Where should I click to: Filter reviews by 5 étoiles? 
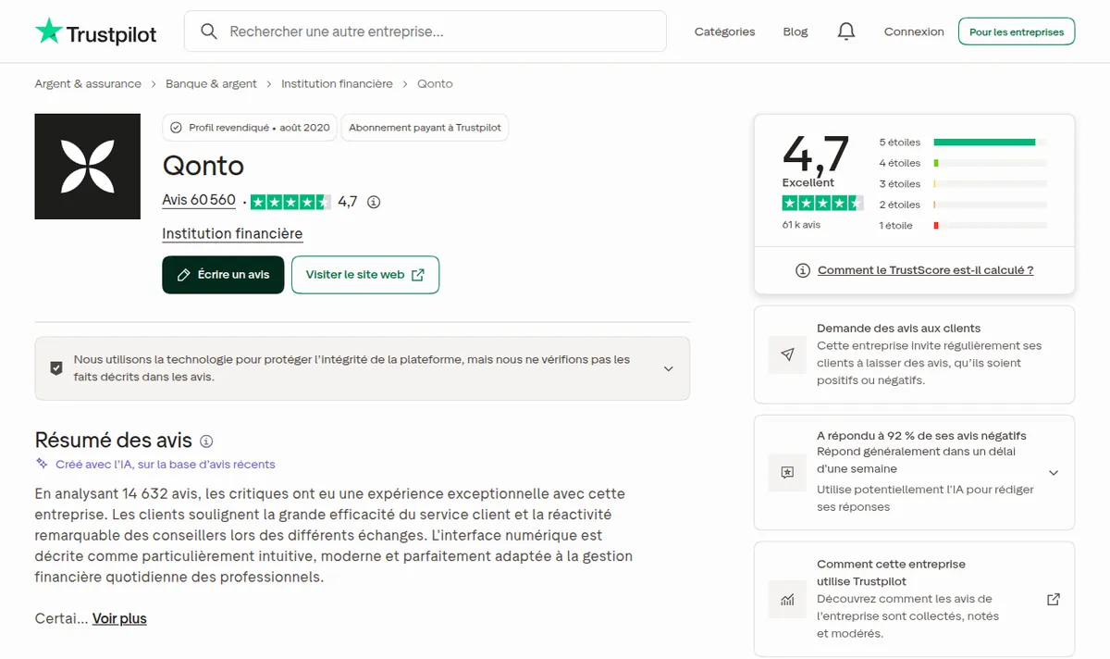[963, 143]
